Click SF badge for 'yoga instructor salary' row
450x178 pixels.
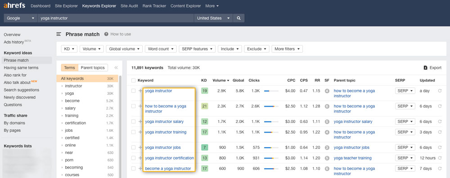point(327,122)
